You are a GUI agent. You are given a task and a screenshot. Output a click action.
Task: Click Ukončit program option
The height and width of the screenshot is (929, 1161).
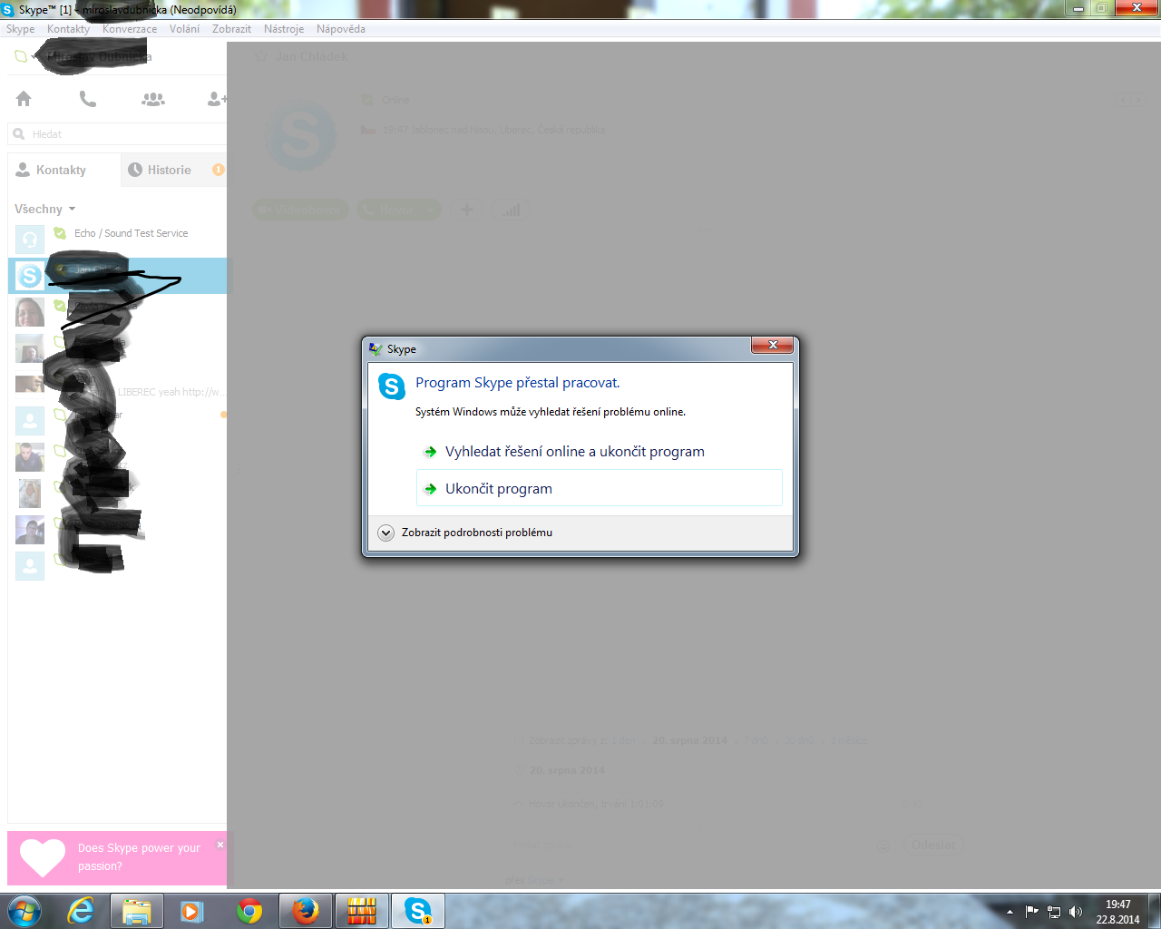499,488
